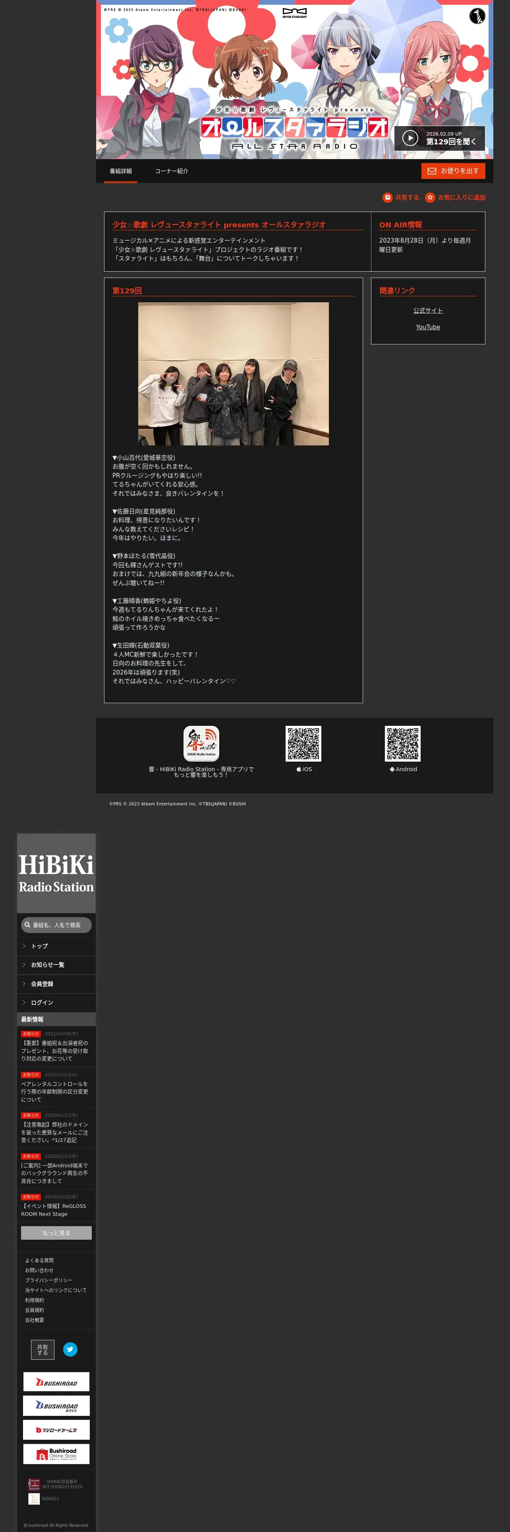This screenshot has width=510, height=1532.
Task: Click the program title heading text
Action: [219, 225]
